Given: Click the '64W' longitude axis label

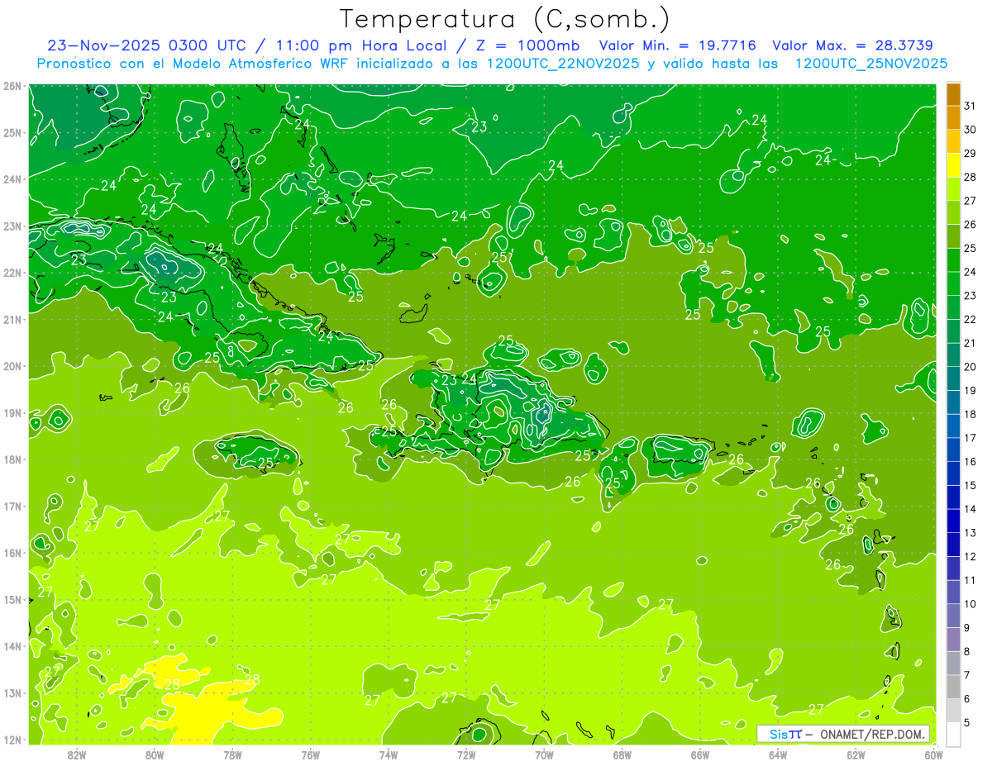Looking at the screenshot, I should pyautogui.click(x=778, y=754).
